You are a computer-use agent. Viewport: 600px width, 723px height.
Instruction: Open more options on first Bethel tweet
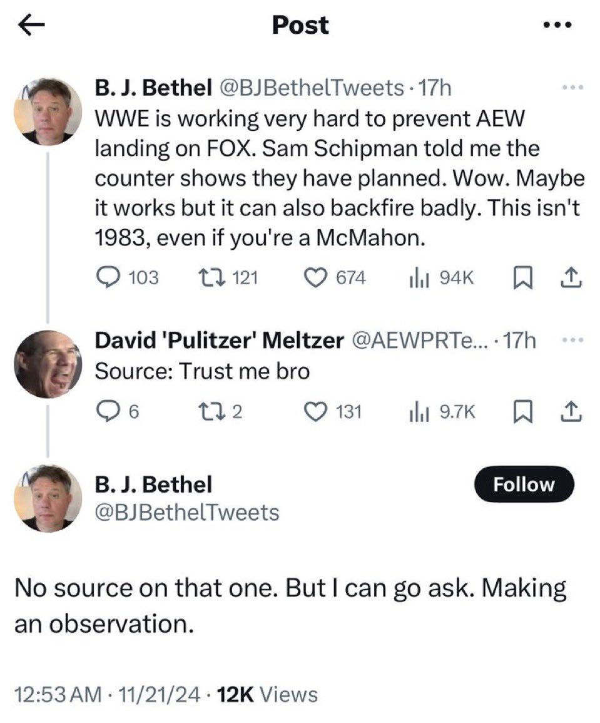572,89
